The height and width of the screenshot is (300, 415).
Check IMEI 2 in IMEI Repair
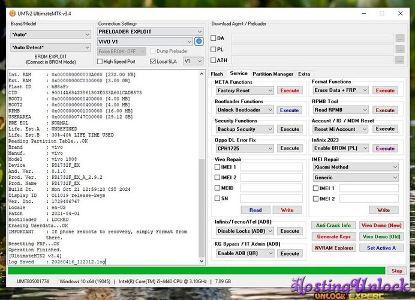pyautogui.click(x=315, y=199)
